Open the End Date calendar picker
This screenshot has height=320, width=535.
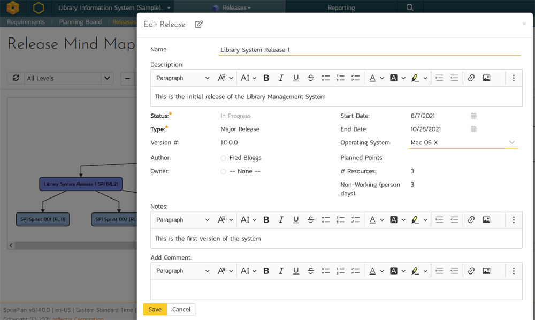[473, 129]
